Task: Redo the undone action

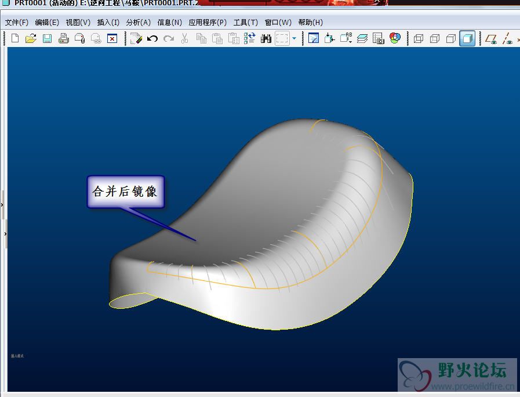Action: pos(169,38)
